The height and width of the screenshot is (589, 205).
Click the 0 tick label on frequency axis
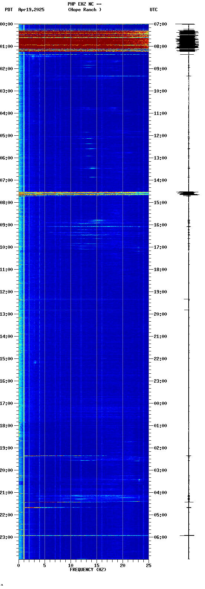pyautogui.click(x=19, y=566)
